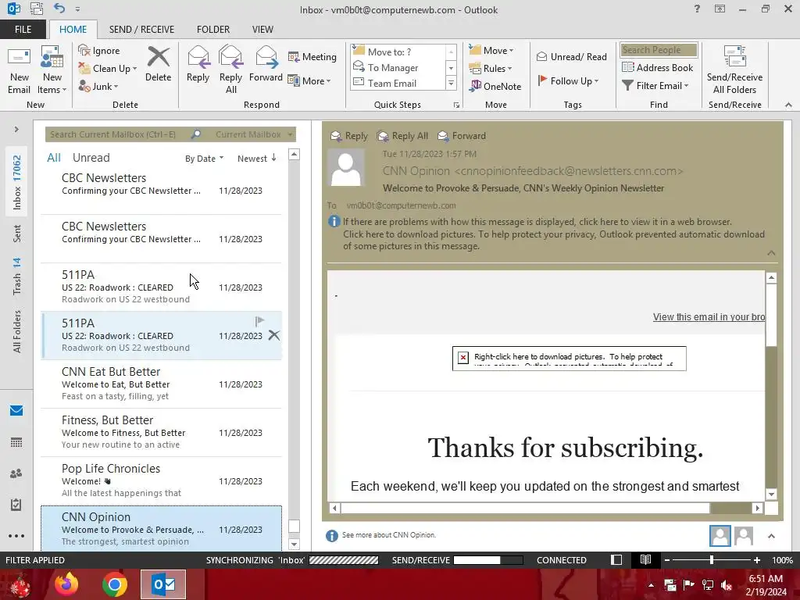Open the CNN Eat But Better email
The width and height of the screenshot is (800, 600).
coord(161,384)
